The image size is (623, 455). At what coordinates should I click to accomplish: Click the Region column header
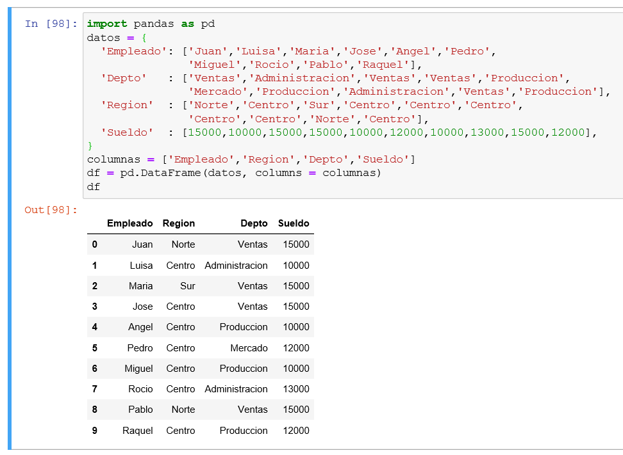[179, 223]
